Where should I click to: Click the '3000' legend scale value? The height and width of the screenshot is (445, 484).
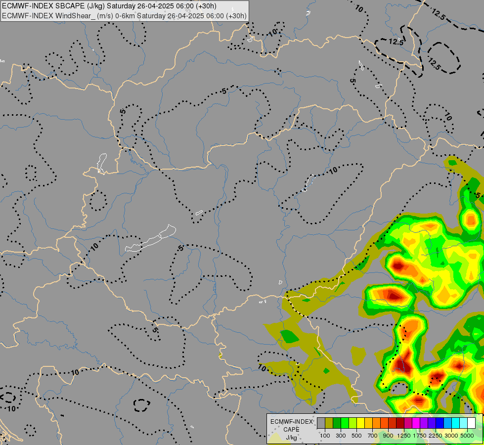click(x=451, y=436)
